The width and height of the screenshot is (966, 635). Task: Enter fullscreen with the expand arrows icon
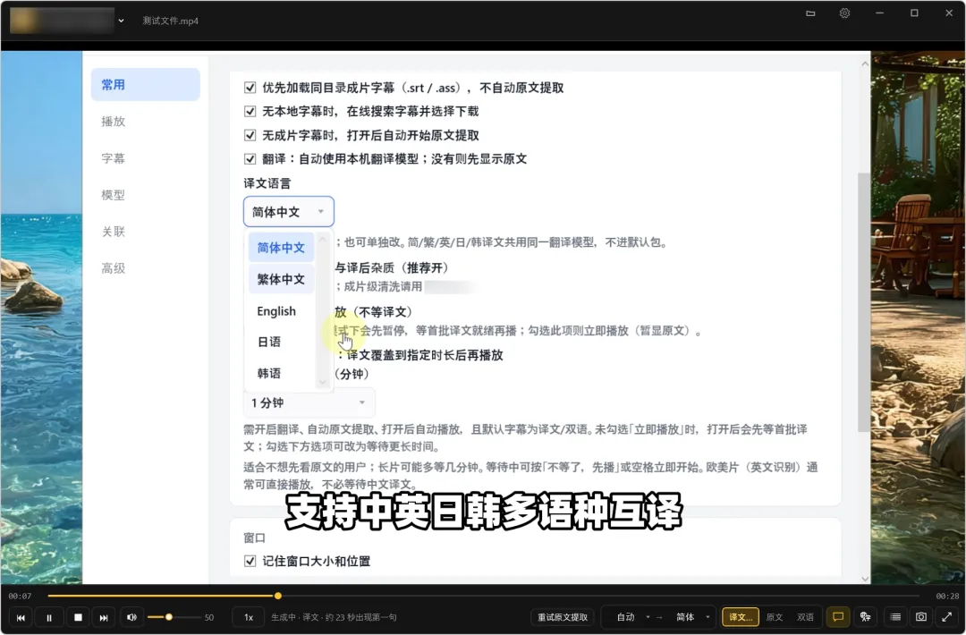point(947,616)
